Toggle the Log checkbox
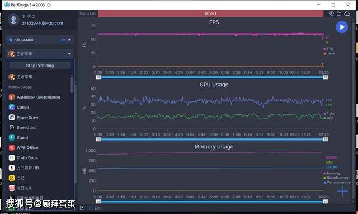 click(91, 208)
